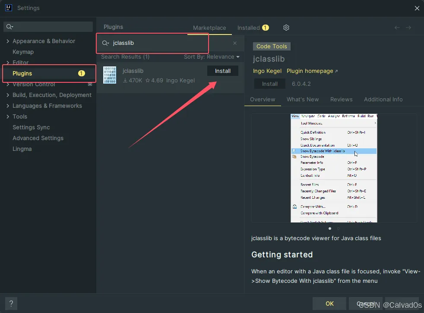Open the Overview tab
The width and height of the screenshot is (424, 313).
(263, 100)
